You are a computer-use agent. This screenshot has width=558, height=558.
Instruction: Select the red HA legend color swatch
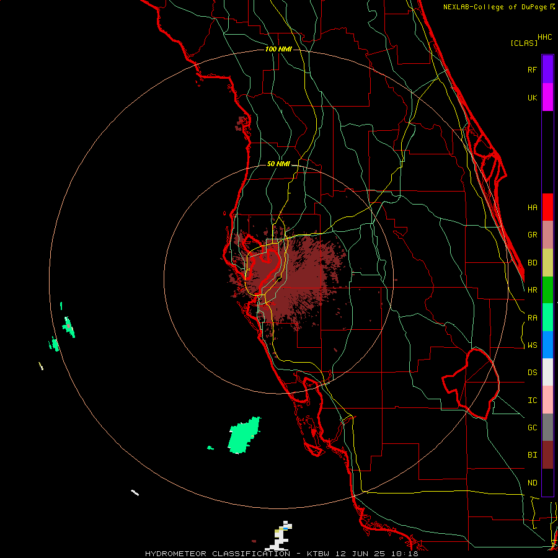pyautogui.click(x=547, y=207)
